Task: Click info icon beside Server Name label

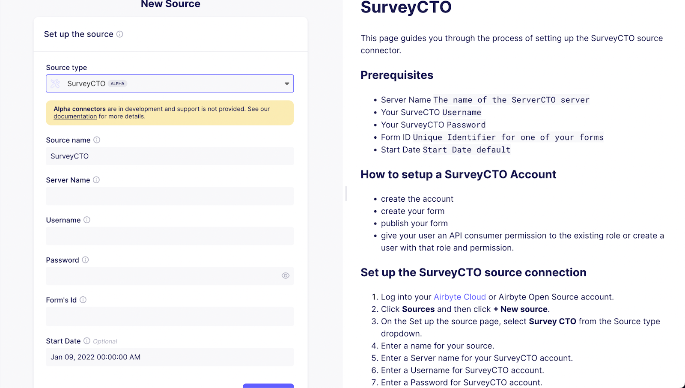Action: click(x=96, y=180)
